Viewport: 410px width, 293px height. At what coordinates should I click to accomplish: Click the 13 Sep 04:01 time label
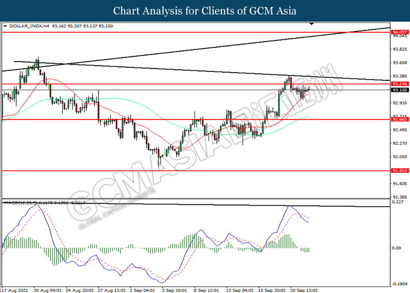pos(240,291)
